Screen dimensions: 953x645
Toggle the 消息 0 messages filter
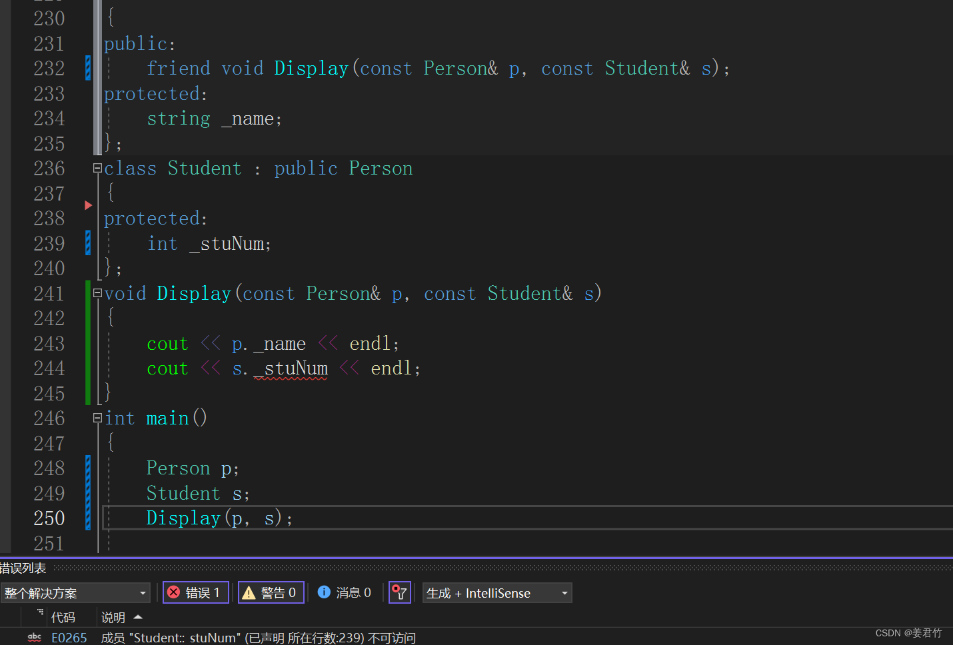pyautogui.click(x=345, y=592)
